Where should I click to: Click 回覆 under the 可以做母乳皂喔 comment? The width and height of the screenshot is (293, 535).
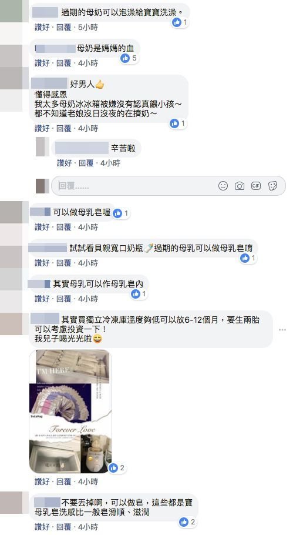[x=64, y=227]
